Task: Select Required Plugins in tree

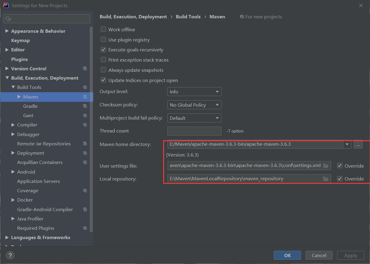Action: (x=36, y=228)
